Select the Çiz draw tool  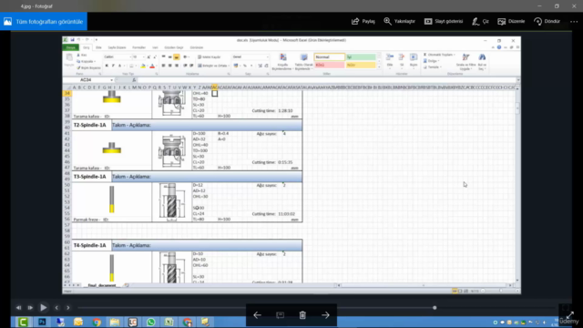480,21
